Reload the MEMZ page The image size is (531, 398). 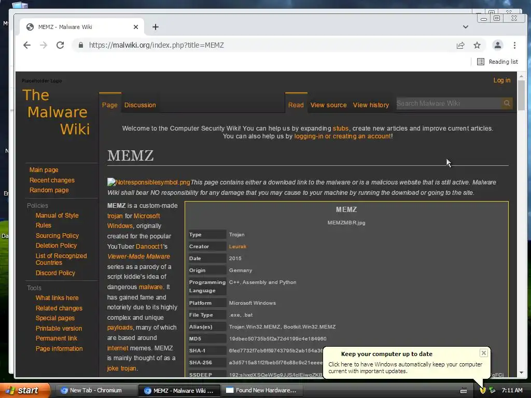tap(60, 45)
